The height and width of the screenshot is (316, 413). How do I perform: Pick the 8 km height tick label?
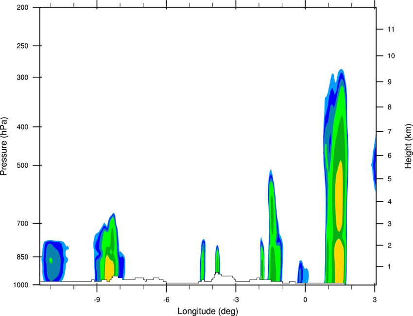389,107
